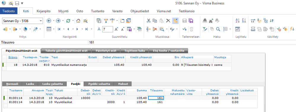Screen dimensions: 296x112
Task: Increase font size with larger A icon
Action: click(116, 29)
